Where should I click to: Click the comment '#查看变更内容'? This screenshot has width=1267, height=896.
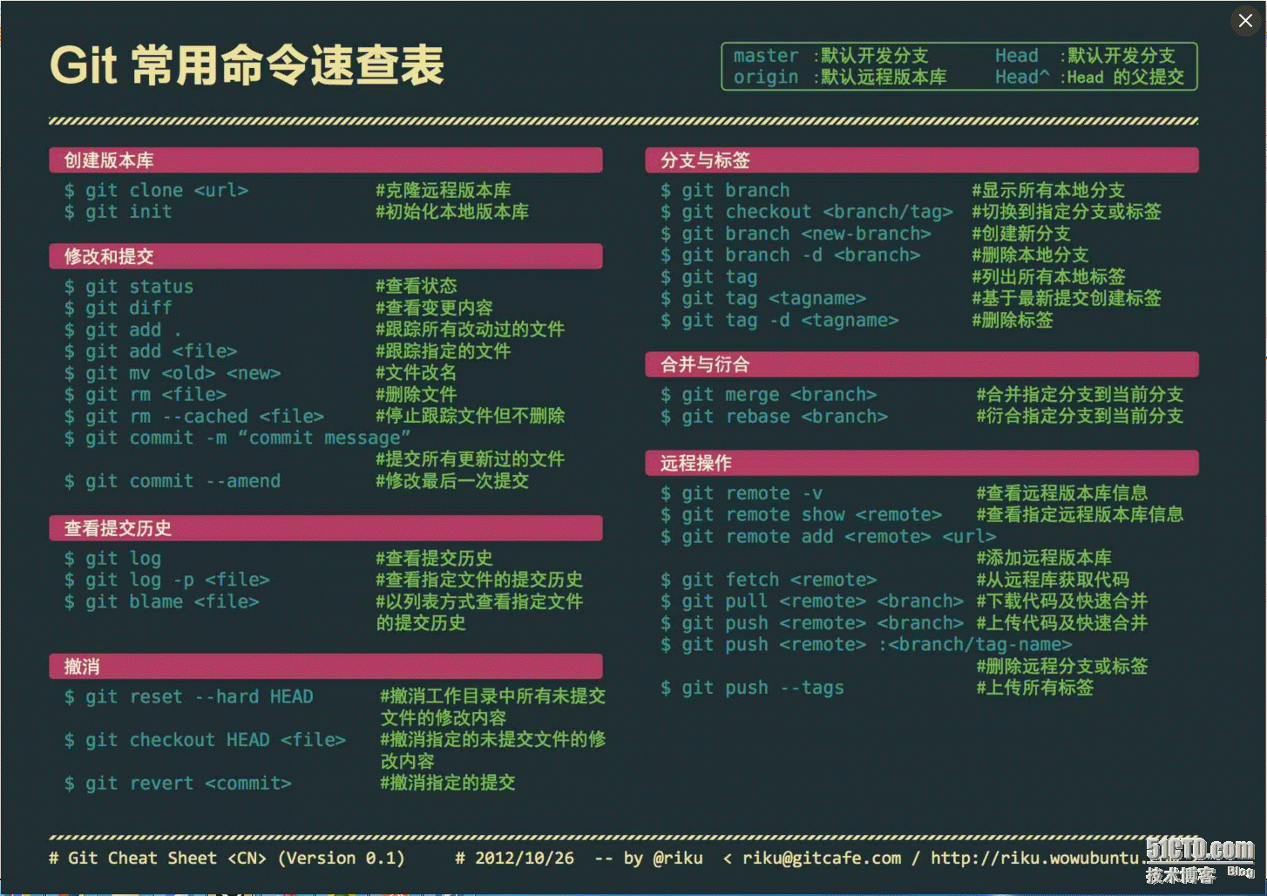[435, 308]
